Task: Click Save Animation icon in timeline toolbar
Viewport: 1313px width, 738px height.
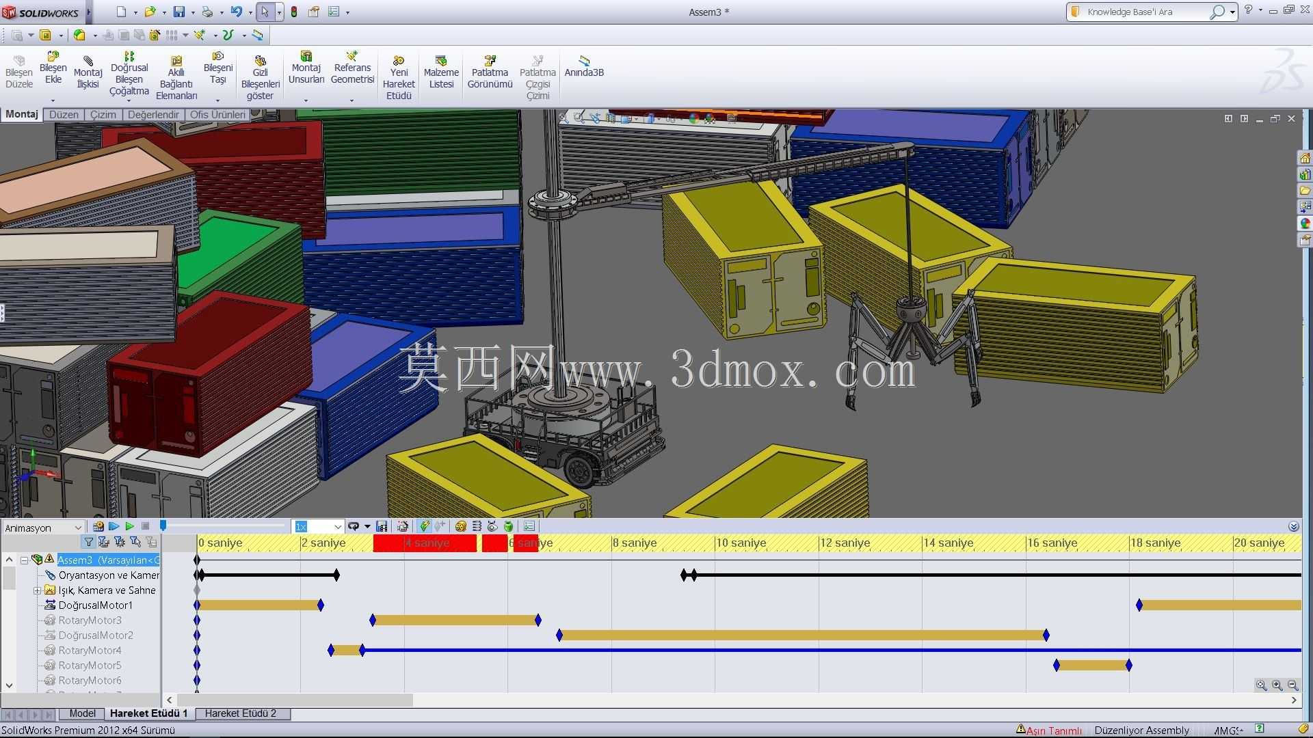Action: (x=382, y=526)
